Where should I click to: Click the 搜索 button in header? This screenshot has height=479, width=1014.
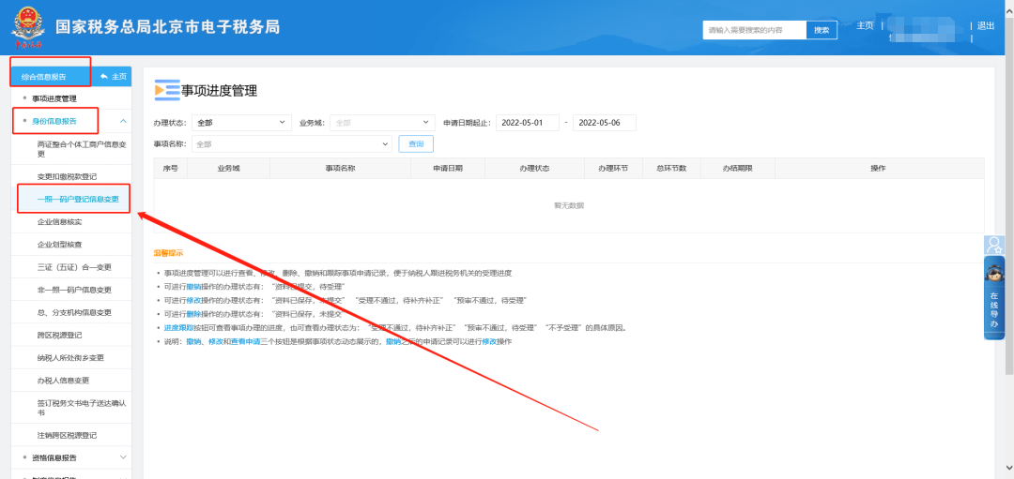pyautogui.click(x=822, y=30)
